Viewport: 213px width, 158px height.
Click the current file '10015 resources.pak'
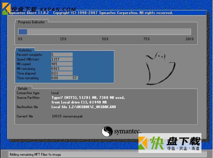coord(67,116)
